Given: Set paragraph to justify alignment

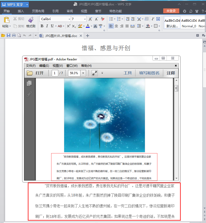Looking at the screenshot, I should click(127, 26).
